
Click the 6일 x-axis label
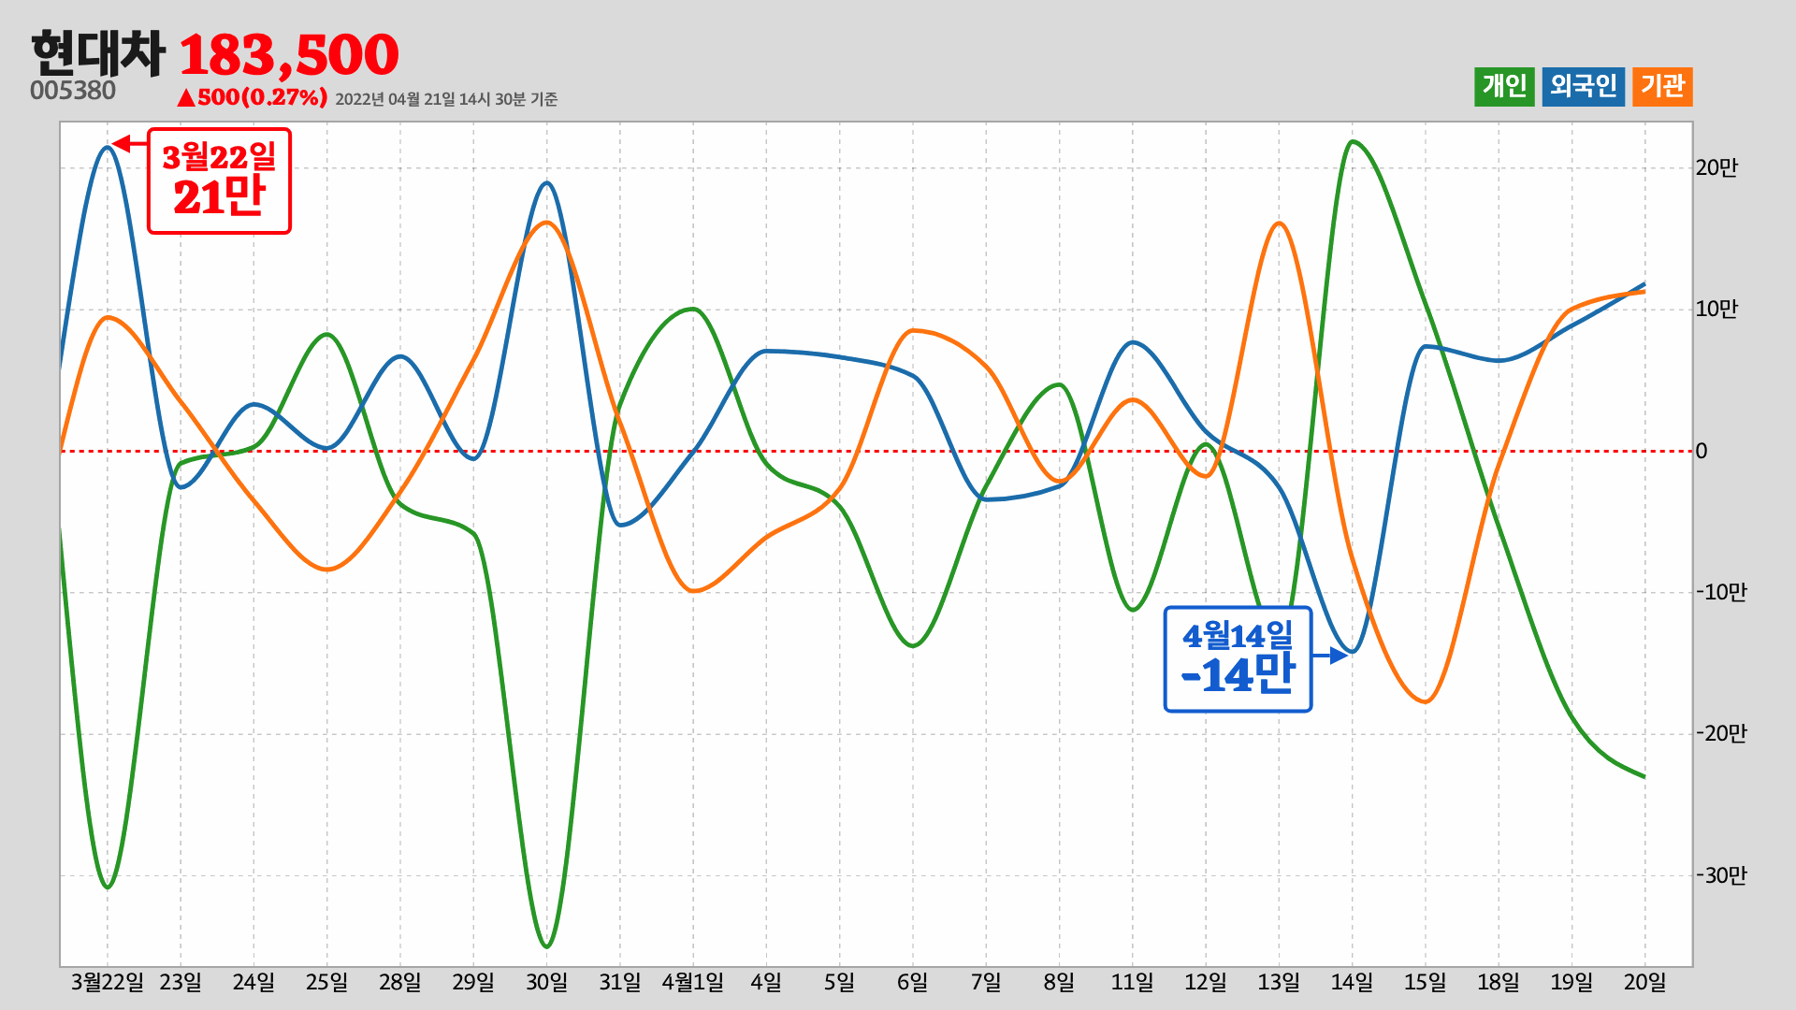point(913,982)
